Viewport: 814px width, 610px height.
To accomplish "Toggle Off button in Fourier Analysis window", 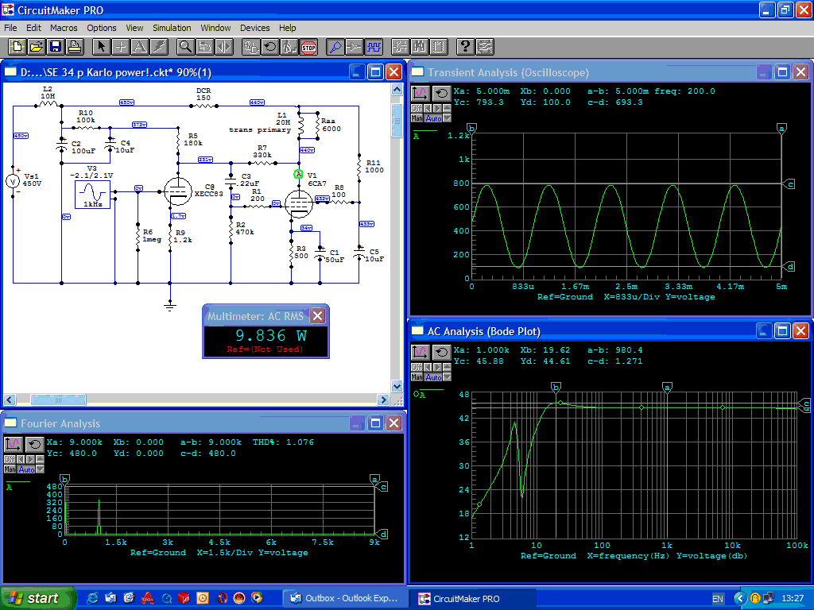I will (x=10, y=460).
